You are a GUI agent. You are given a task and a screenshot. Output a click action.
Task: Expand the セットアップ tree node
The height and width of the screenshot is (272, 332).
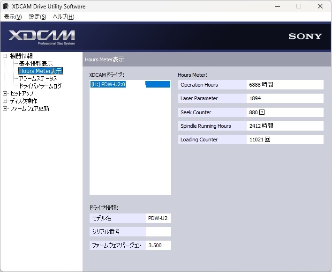pos(5,93)
